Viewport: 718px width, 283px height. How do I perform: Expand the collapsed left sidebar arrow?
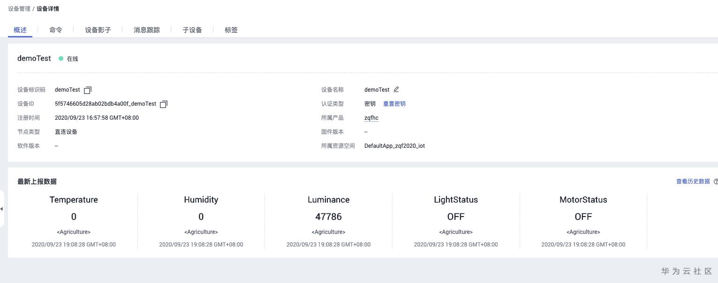point(2,209)
